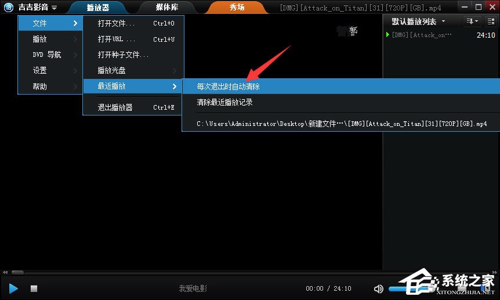
Task: Choose 打开种子文件... entry
Action: pos(133,55)
